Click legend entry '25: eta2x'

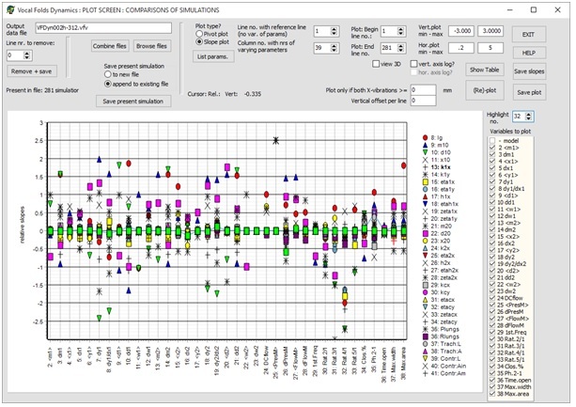(439, 256)
